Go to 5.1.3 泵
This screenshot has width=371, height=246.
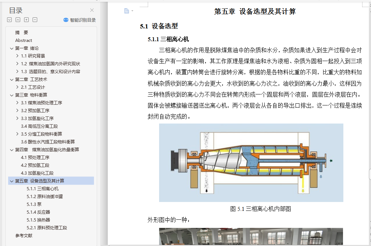pyautogui.click(x=34, y=204)
